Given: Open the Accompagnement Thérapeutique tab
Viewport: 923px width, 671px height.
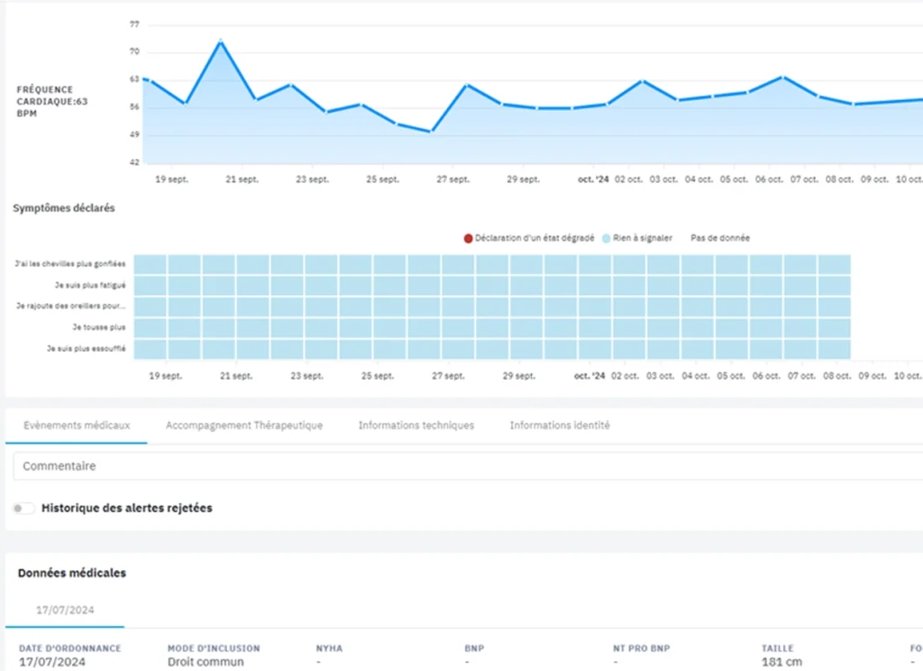Looking at the screenshot, I should (243, 425).
